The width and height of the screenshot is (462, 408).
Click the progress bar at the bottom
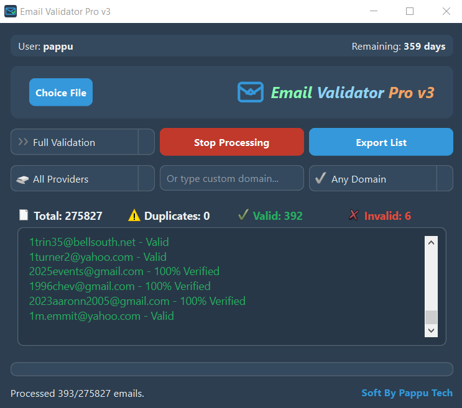[231, 369]
